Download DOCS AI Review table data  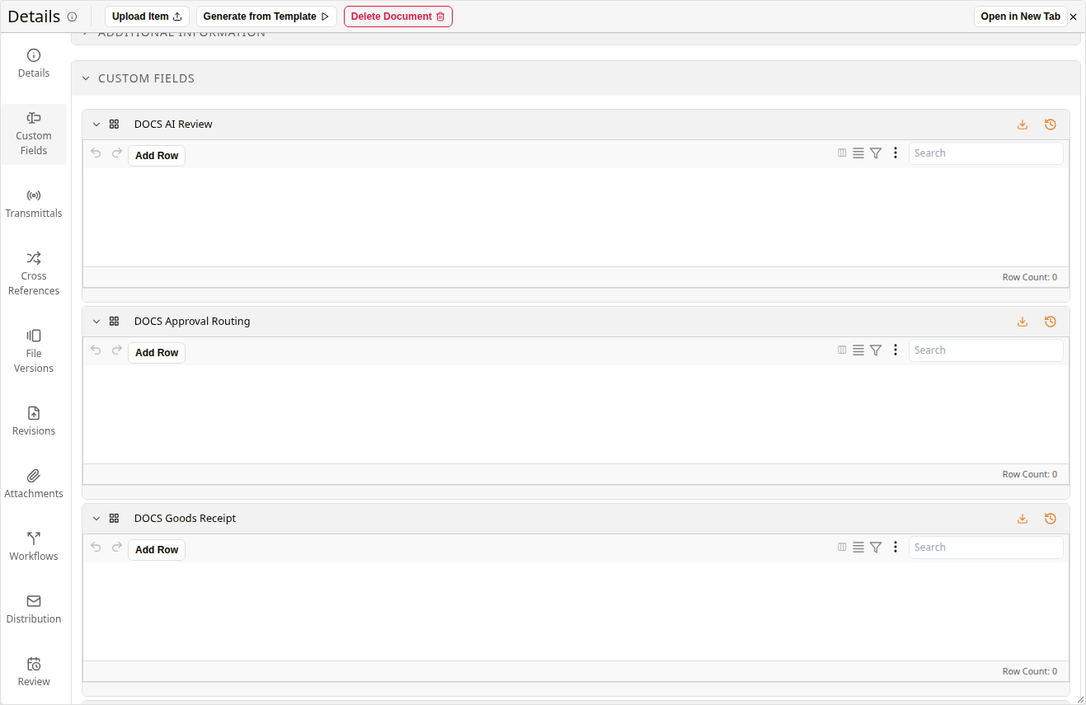[x=1023, y=125]
